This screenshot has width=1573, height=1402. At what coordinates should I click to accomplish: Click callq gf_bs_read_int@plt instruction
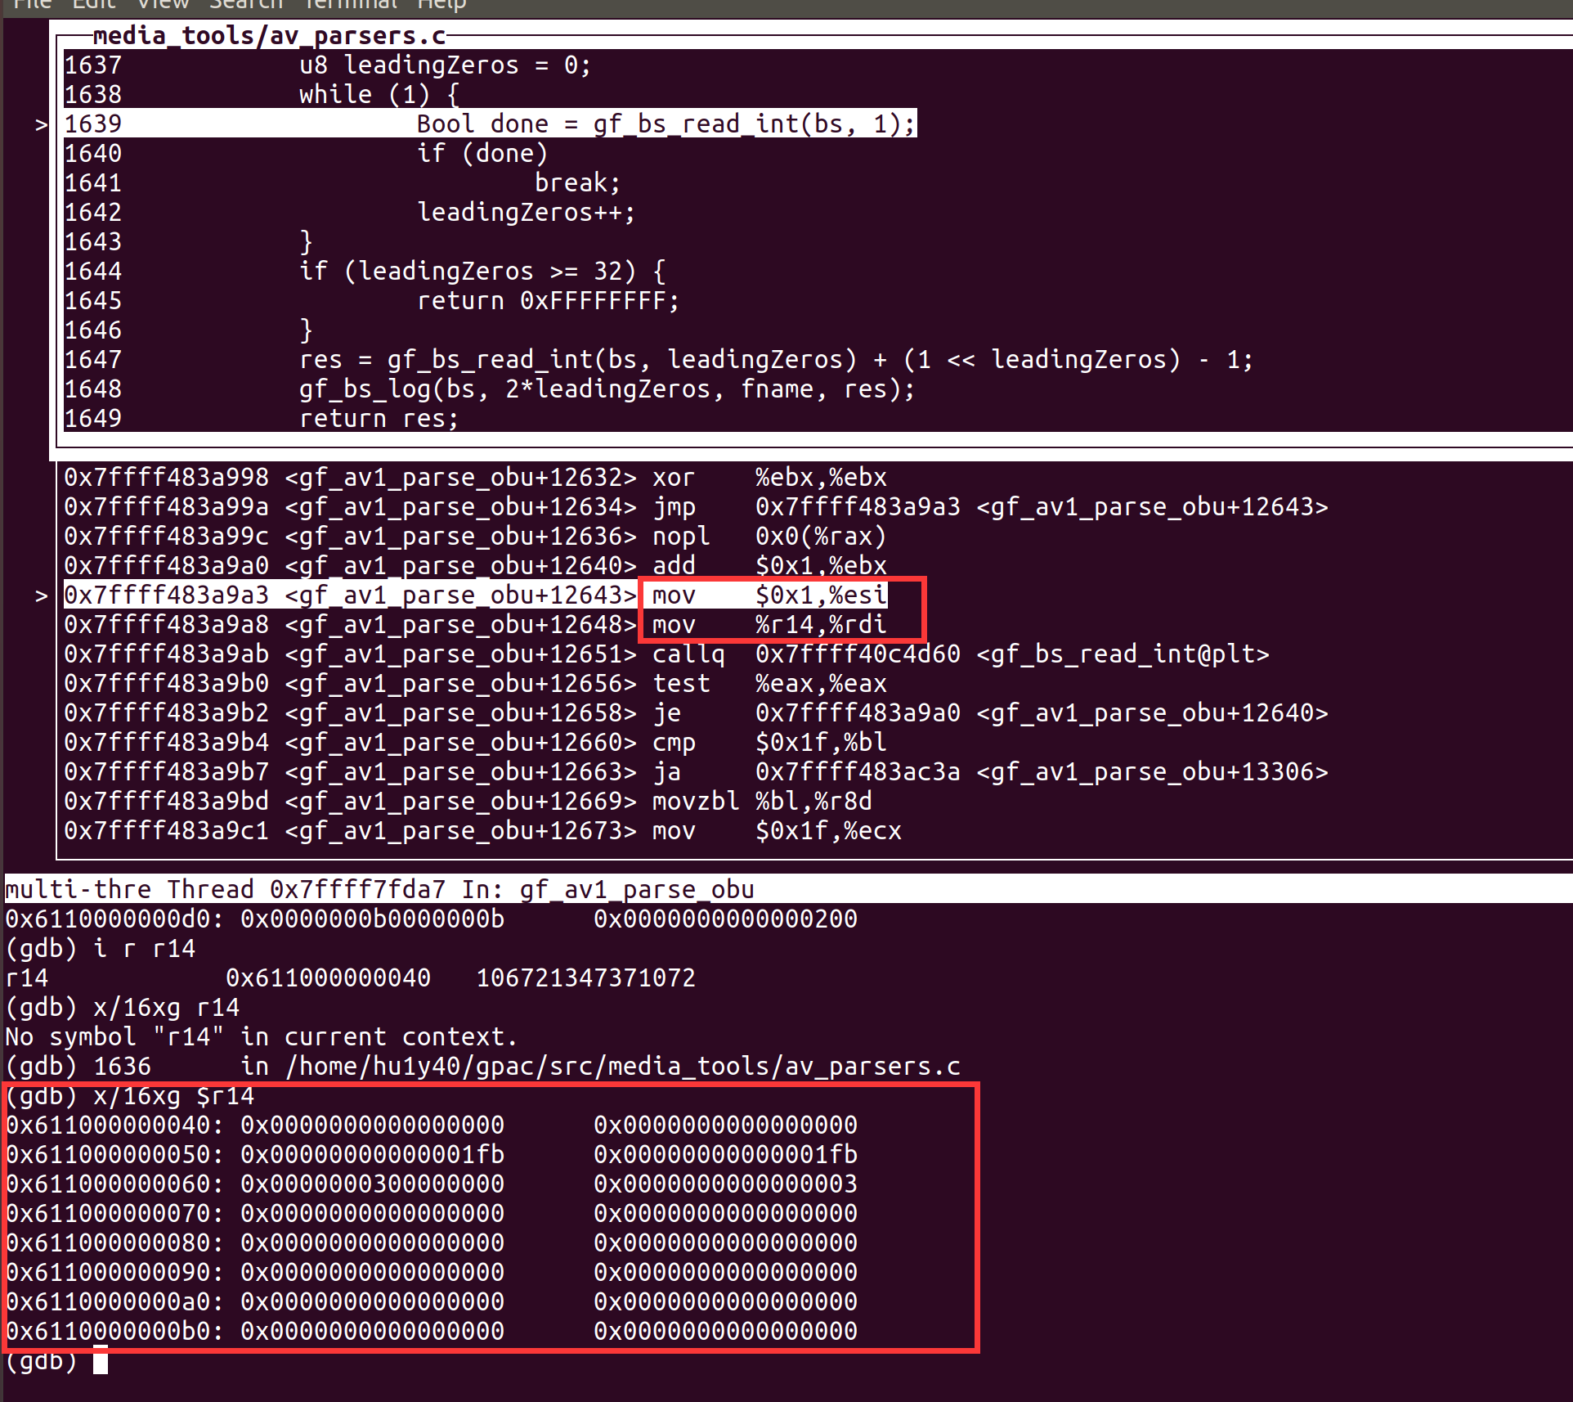666,654
